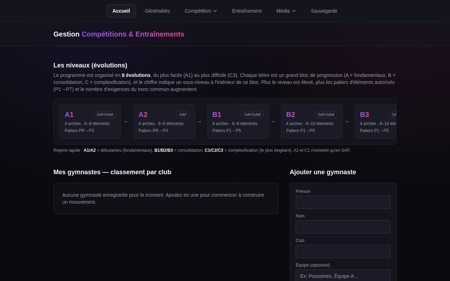Expand the Média dropdown menu
The image size is (450, 281).
(286, 11)
